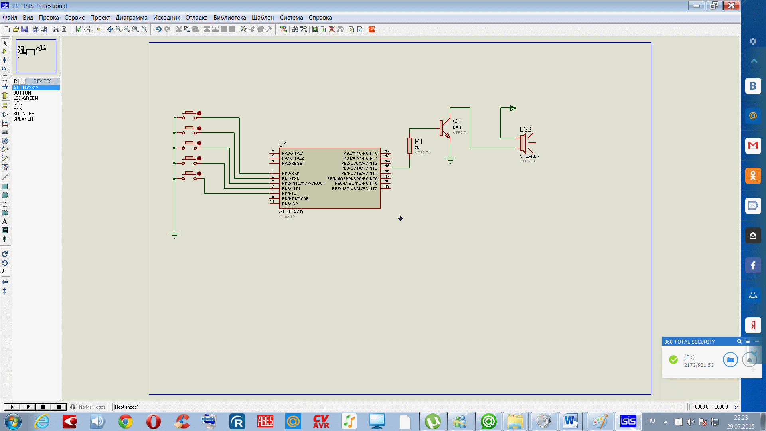Select the Selection Mode arrow tool
Image resolution: width=766 pixels, height=431 pixels.
tap(5, 43)
